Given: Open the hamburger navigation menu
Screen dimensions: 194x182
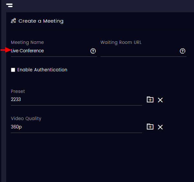Looking at the screenshot, I should click(9, 5).
